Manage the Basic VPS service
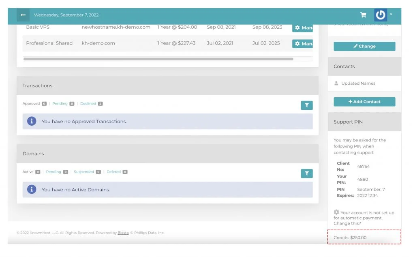Screen dimensions: 415x257 [x=303, y=28]
